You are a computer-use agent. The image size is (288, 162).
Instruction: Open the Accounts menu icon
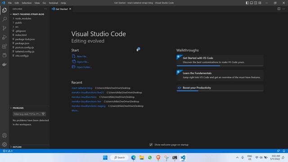pos(4,135)
